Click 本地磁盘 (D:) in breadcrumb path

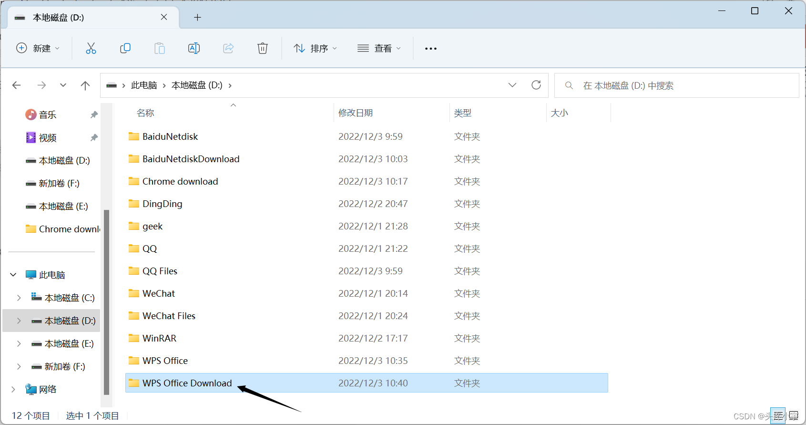[x=197, y=85]
